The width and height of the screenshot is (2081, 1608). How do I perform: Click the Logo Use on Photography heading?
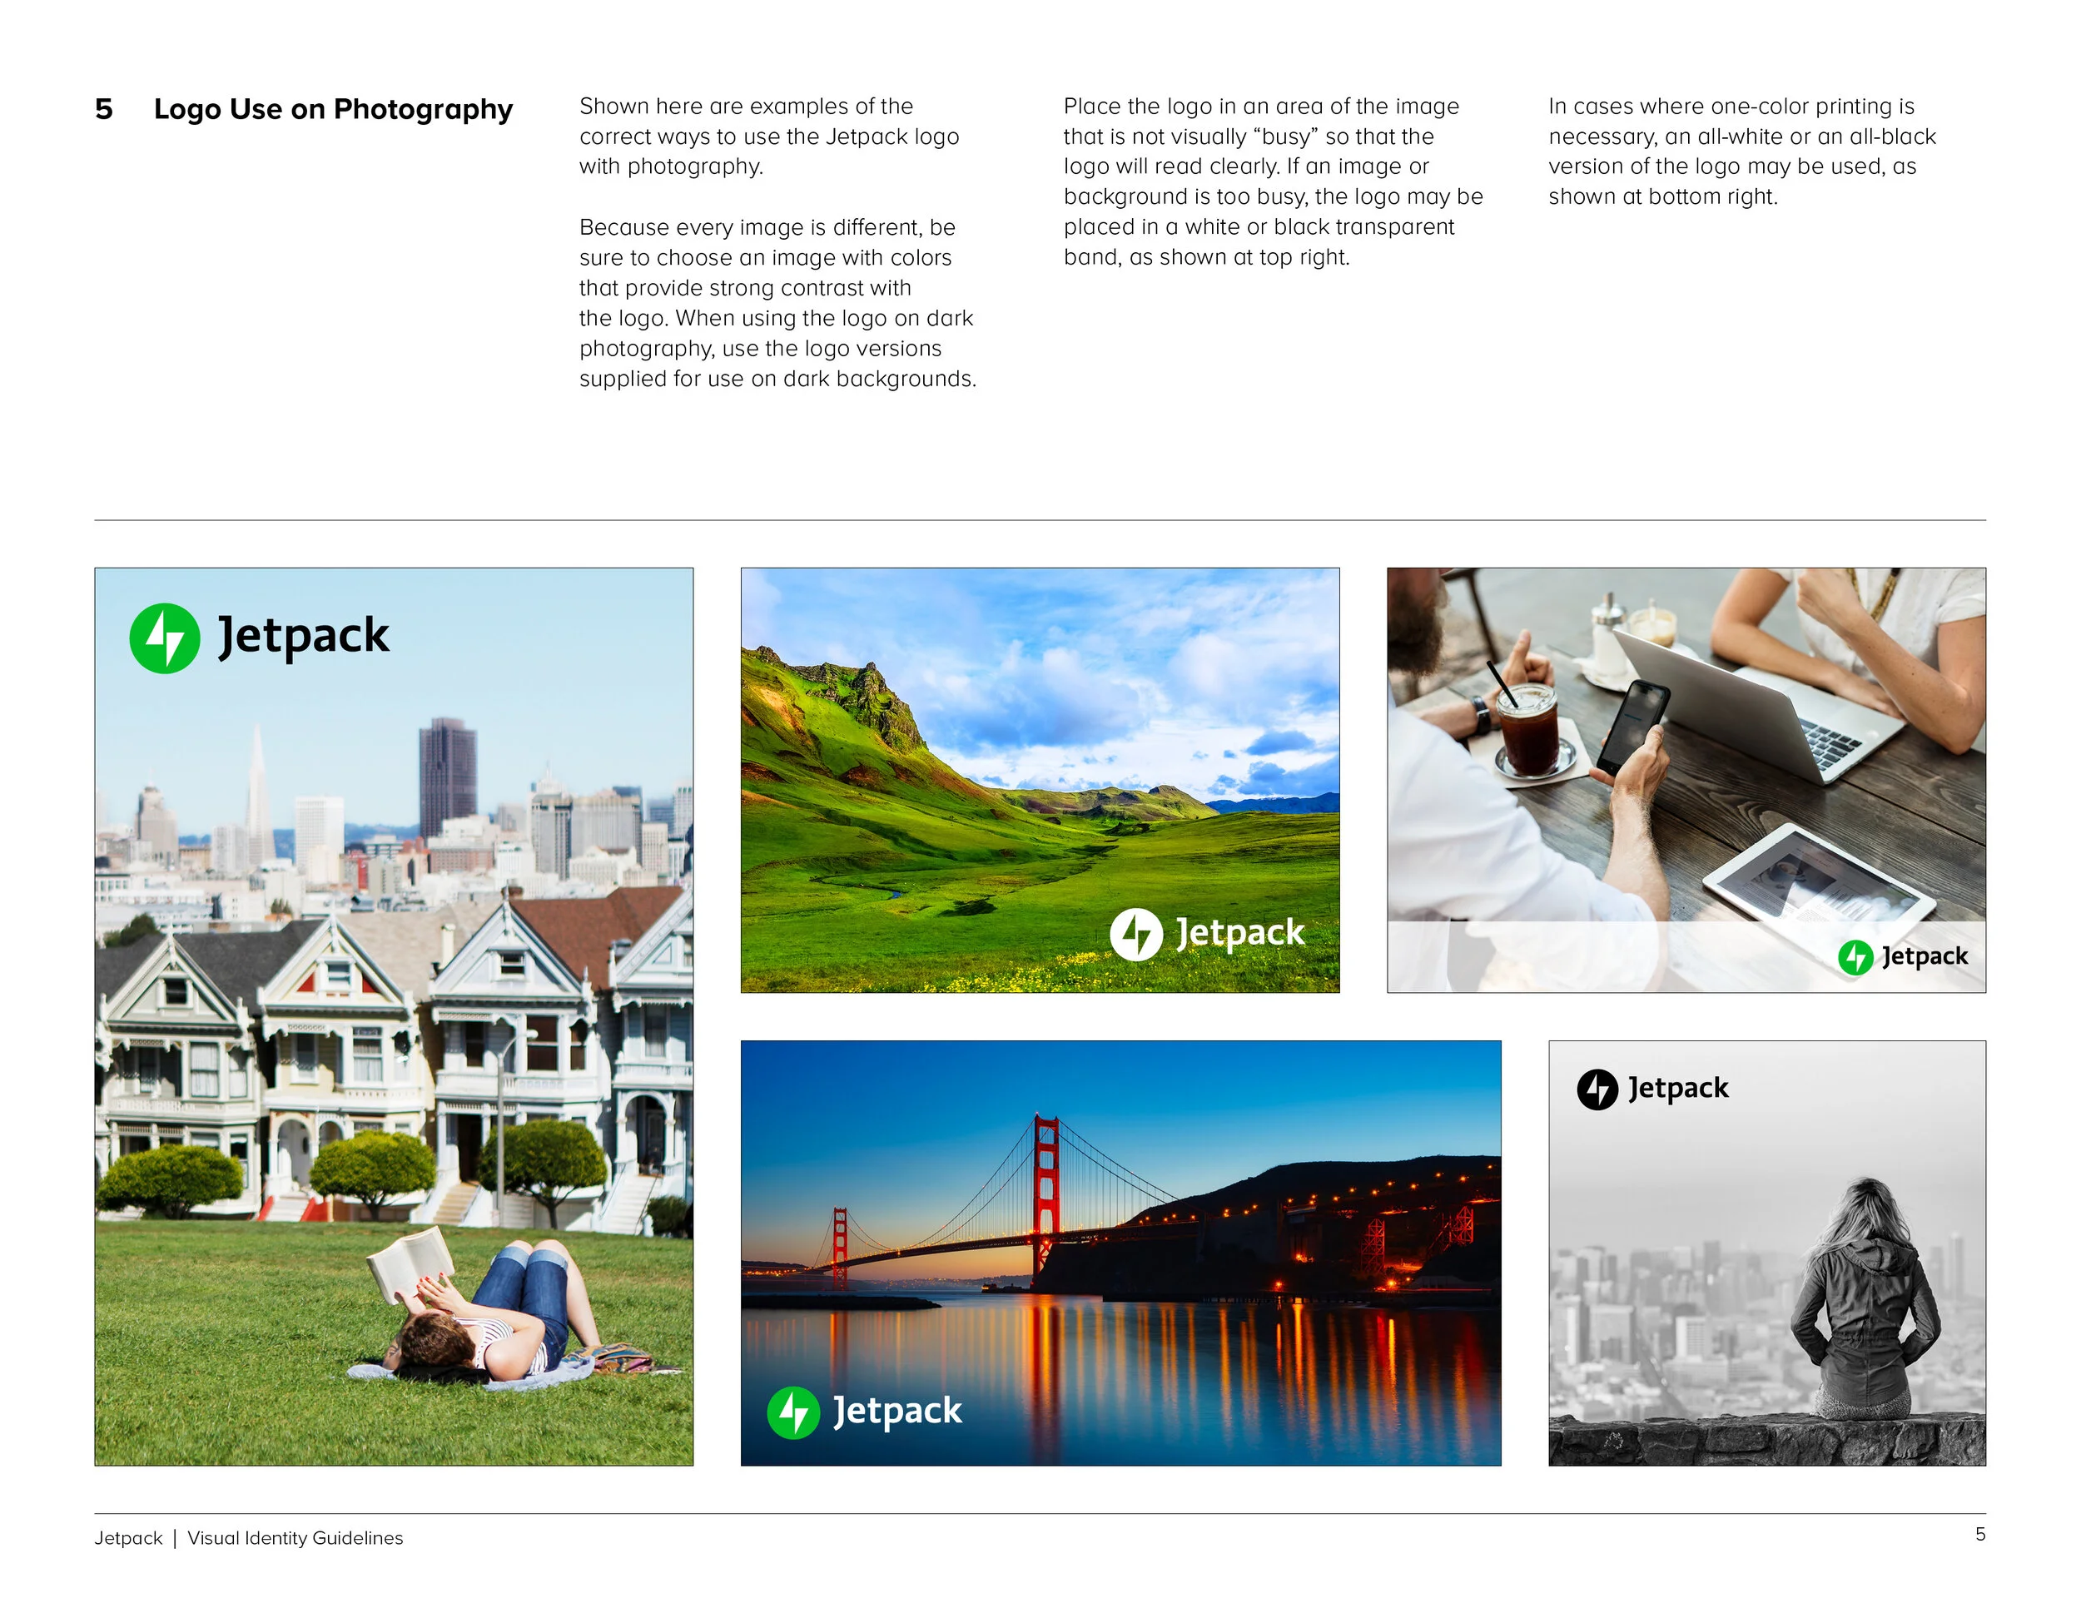(332, 110)
